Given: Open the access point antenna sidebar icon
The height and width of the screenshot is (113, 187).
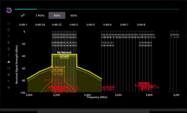Looking at the screenshot, I should pos(9,55).
